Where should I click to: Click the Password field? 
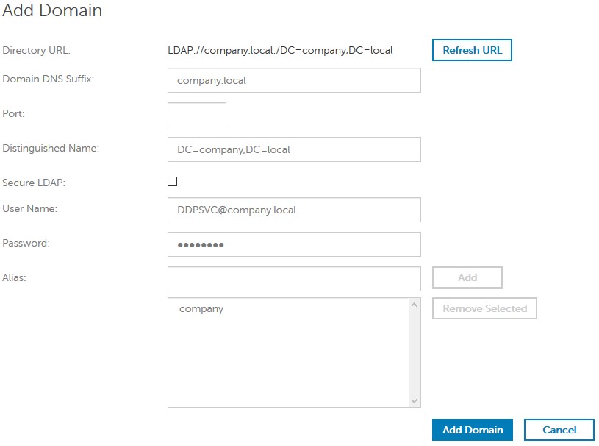294,244
